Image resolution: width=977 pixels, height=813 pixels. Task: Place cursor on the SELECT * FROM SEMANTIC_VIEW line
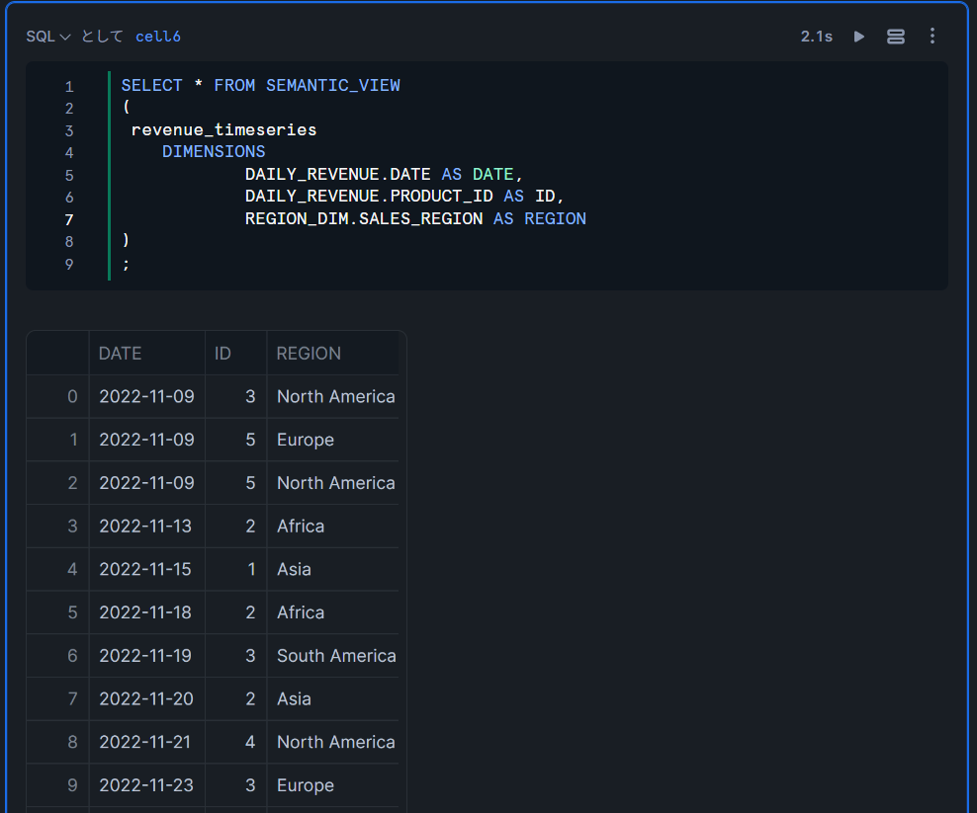pyautogui.click(x=260, y=85)
